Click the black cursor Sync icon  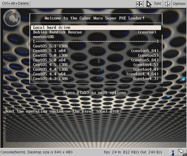pos(149,4)
